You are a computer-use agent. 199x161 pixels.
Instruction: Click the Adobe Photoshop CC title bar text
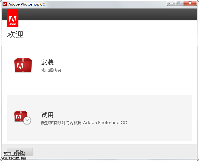[27, 4]
